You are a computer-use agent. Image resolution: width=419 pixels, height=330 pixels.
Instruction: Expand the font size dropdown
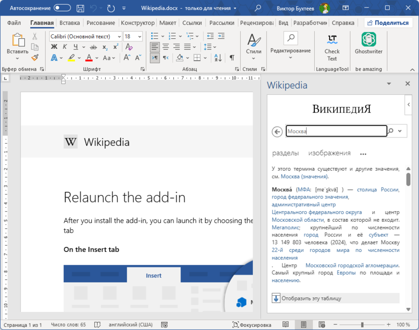(141, 36)
